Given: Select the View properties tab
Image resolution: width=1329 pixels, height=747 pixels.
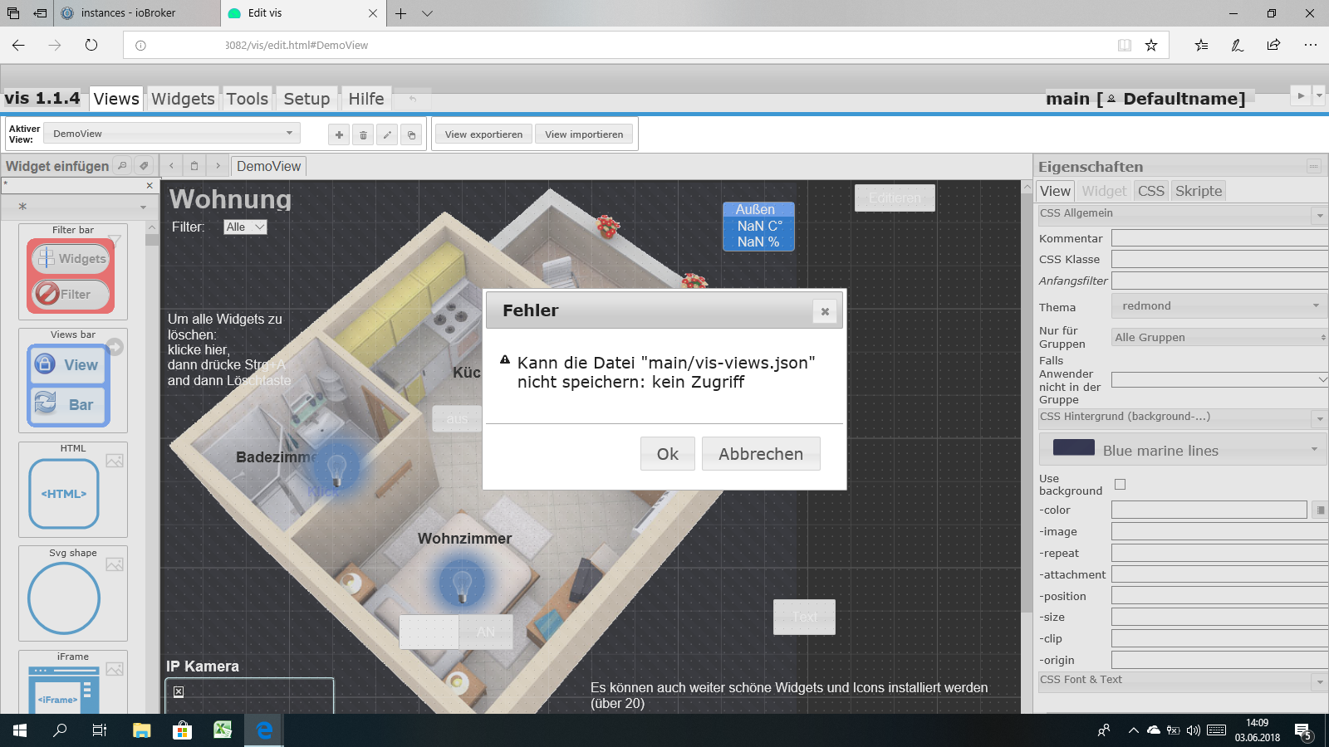Looking at the screenshot, I should (1056, 191).
